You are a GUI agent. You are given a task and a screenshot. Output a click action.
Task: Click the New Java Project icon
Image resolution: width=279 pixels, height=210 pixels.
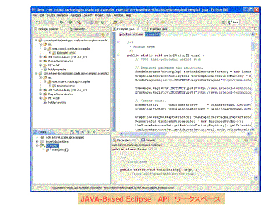(91, 22)
